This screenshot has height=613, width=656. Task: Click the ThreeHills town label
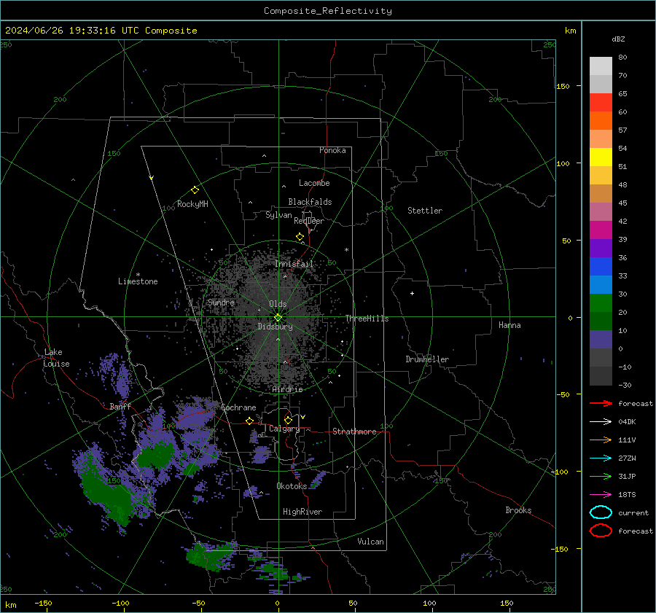[367, 319]
